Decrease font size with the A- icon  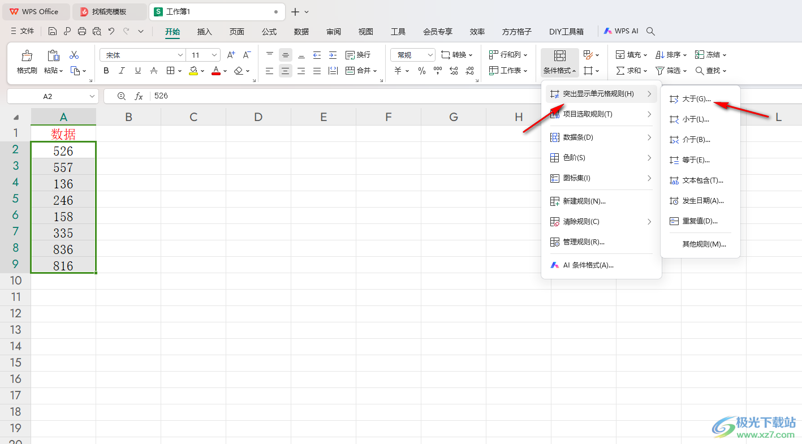point(247,55)
